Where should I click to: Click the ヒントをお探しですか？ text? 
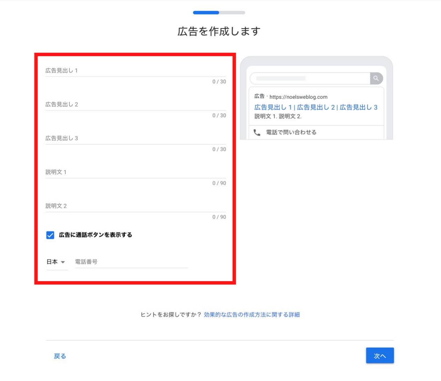click(x=171, y=315)
